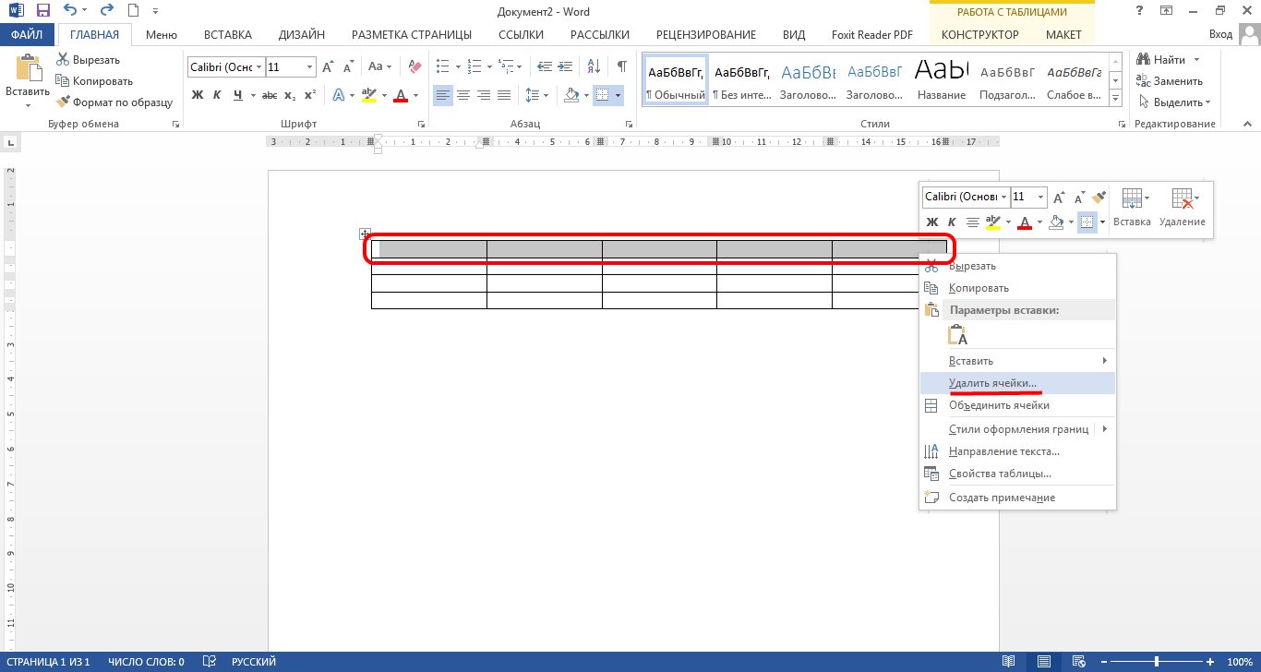1261x672 pixels.
Task: Click the borders icon in ribbon Абзац group
Action: coord(602,95)
